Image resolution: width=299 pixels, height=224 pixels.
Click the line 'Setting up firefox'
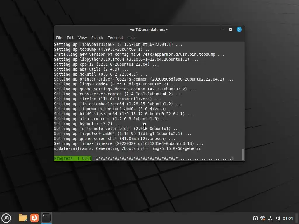coord(107,99)
